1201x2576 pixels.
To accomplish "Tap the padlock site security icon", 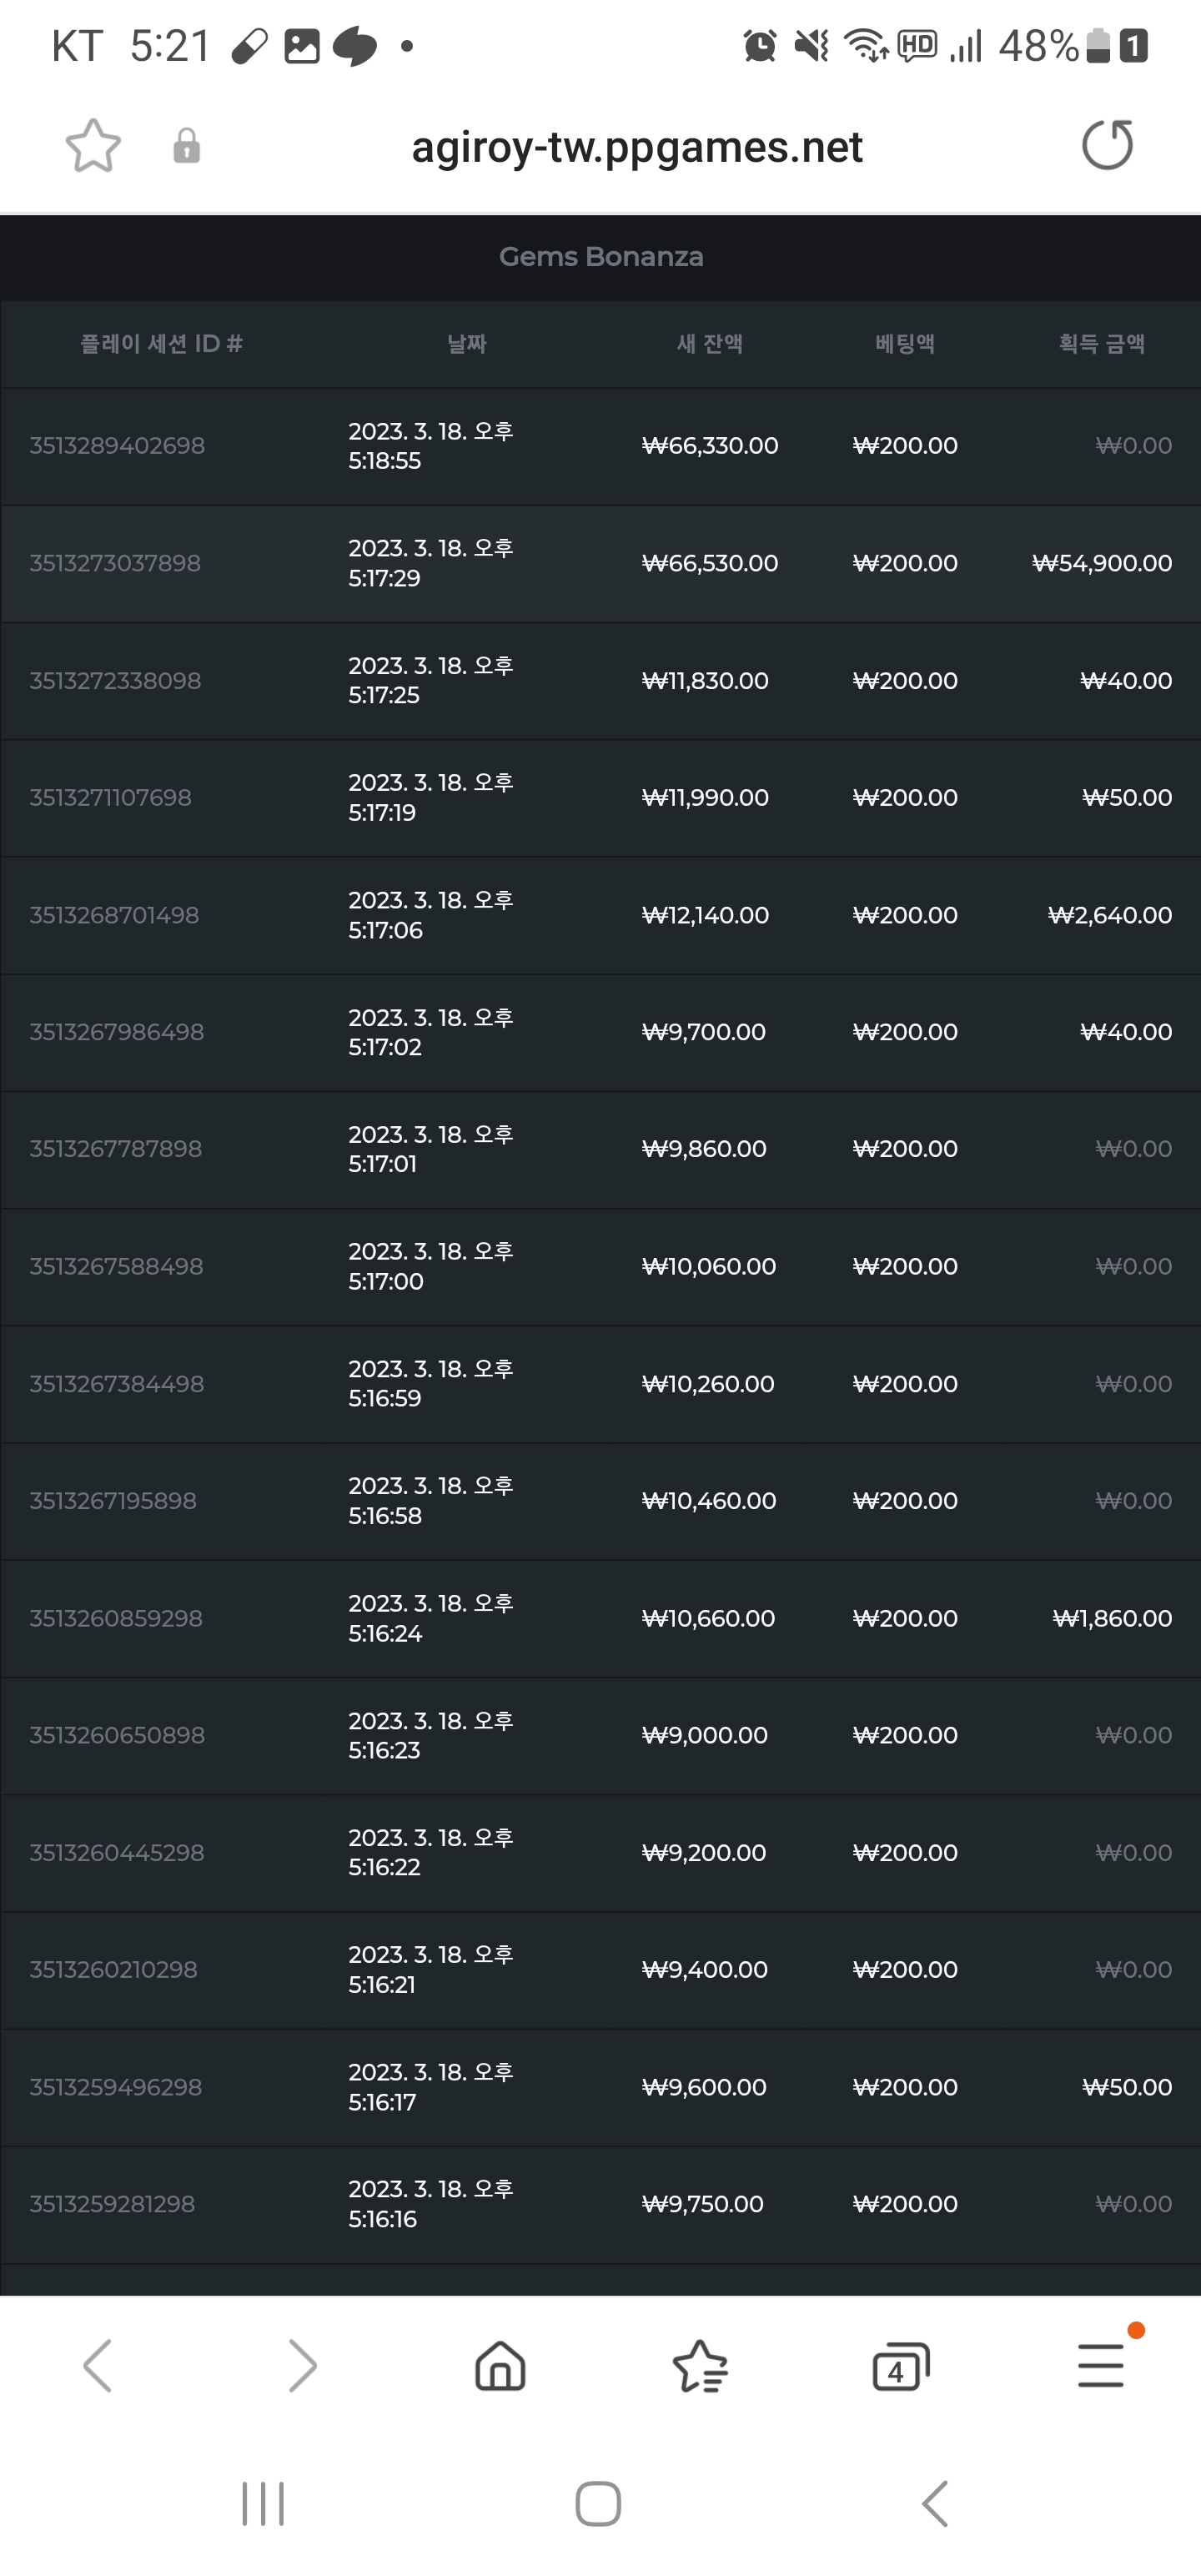I will 186,146.
